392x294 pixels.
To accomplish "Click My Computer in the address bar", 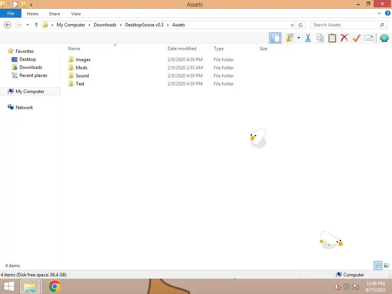I will 71,25.
